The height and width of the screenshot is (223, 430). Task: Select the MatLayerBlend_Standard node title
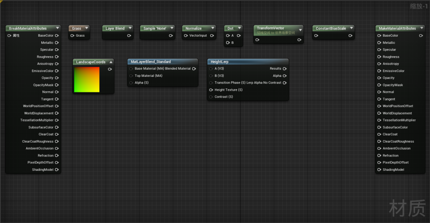tap(151, 62)
